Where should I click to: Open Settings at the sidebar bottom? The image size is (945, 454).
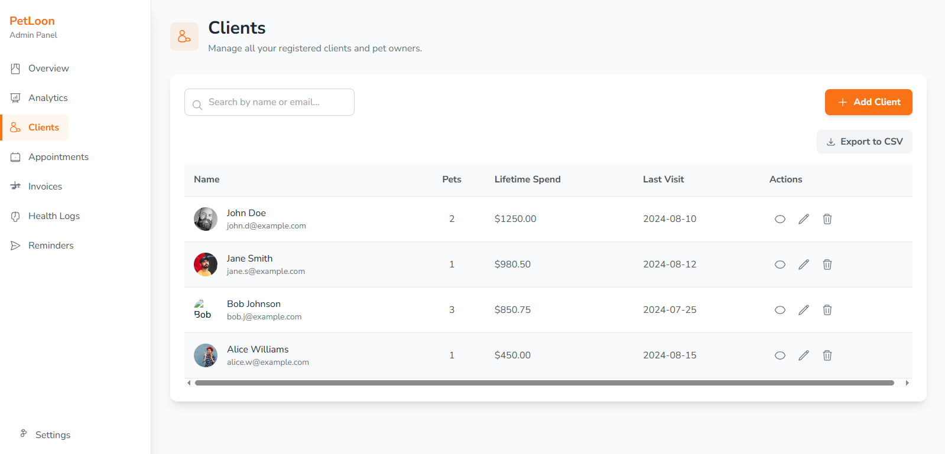tap(52, 435)
